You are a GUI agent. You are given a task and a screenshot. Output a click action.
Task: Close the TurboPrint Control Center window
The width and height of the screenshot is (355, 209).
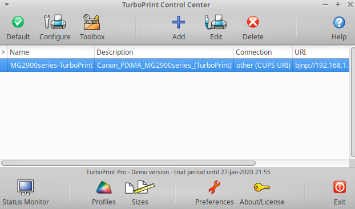350,5
